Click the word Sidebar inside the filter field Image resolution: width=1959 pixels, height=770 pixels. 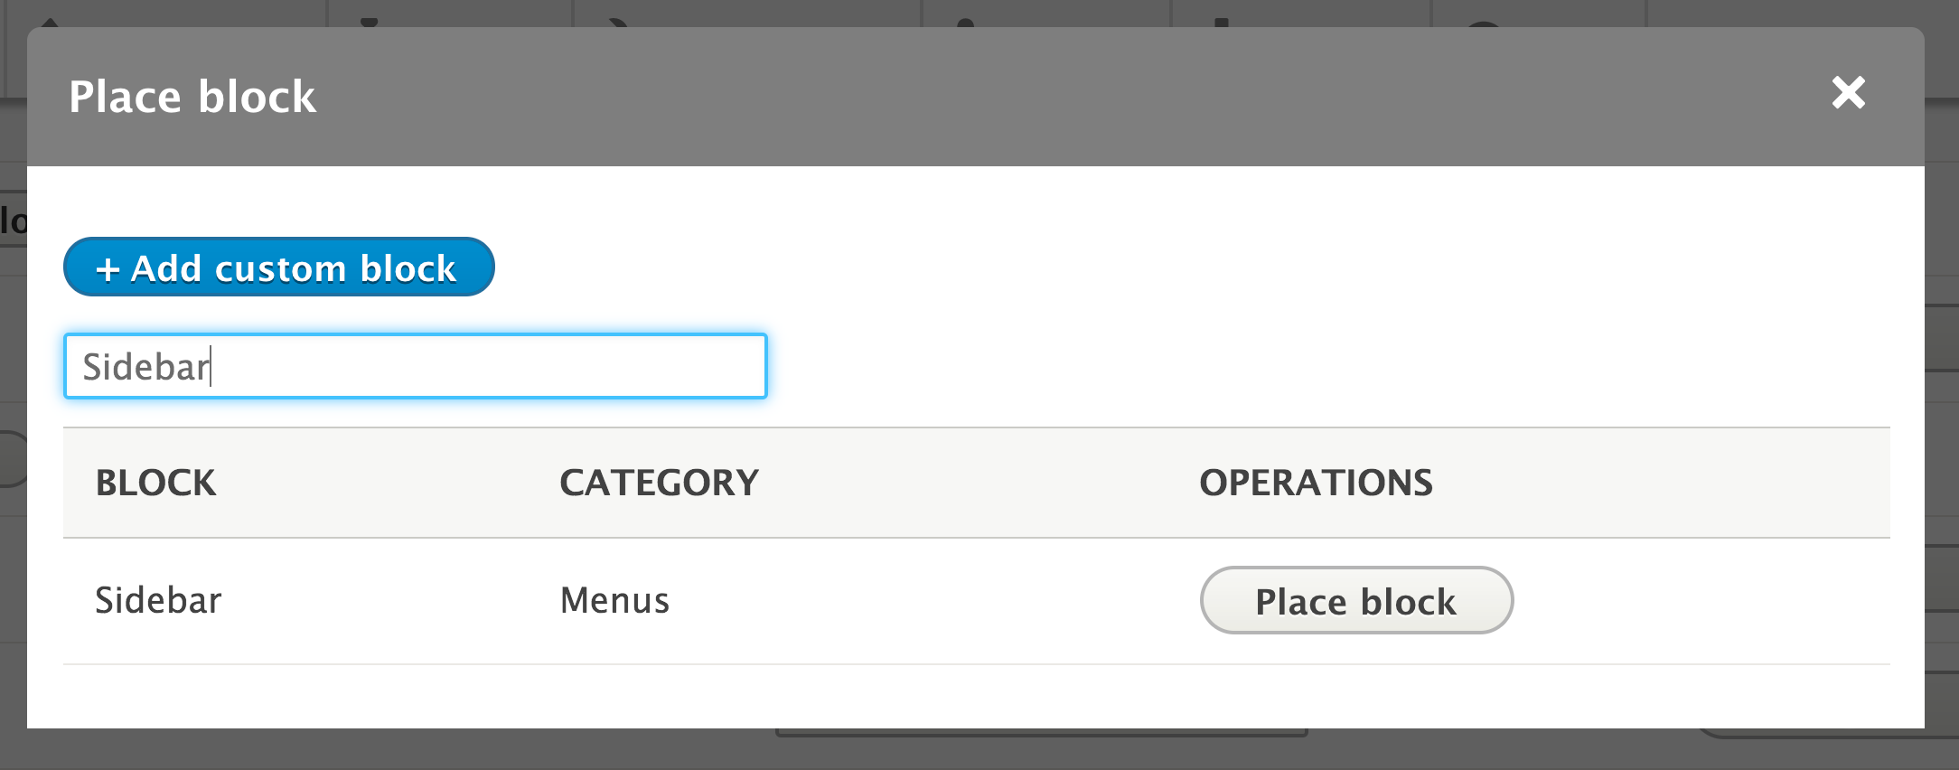(x=145, y=367)
